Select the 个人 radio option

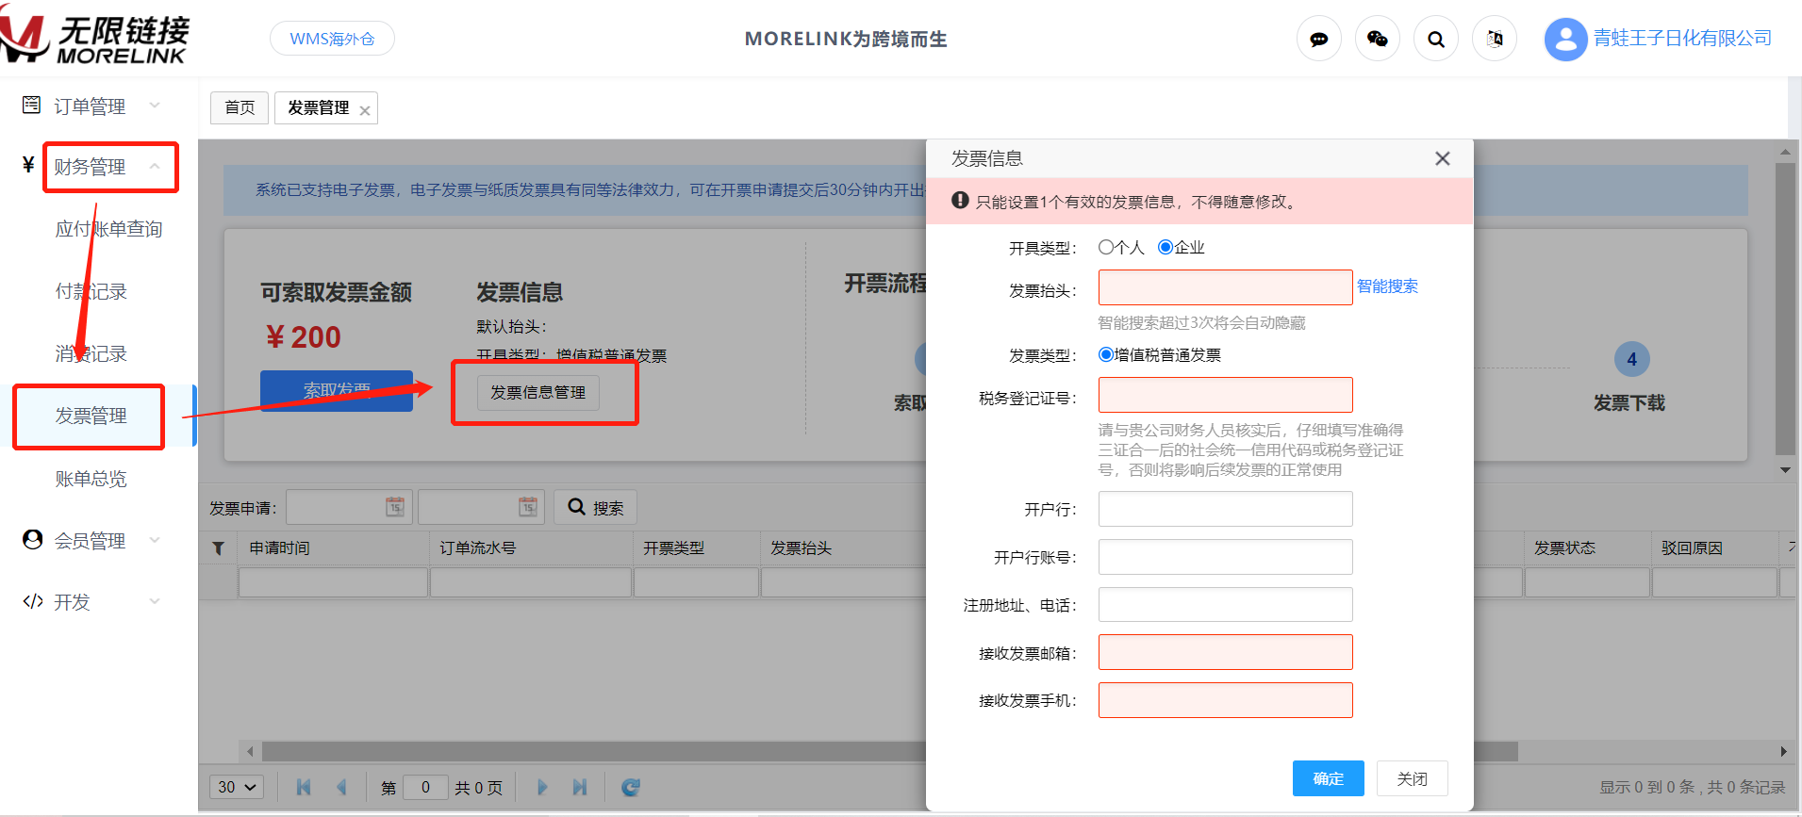click(x=1106, y=247)
